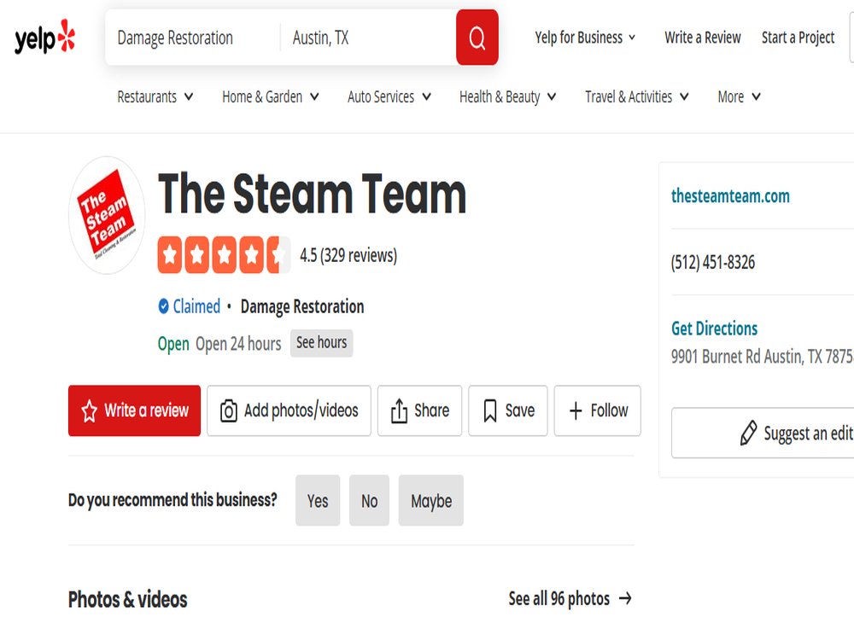Click phone number (512) 451-8326

713,262
